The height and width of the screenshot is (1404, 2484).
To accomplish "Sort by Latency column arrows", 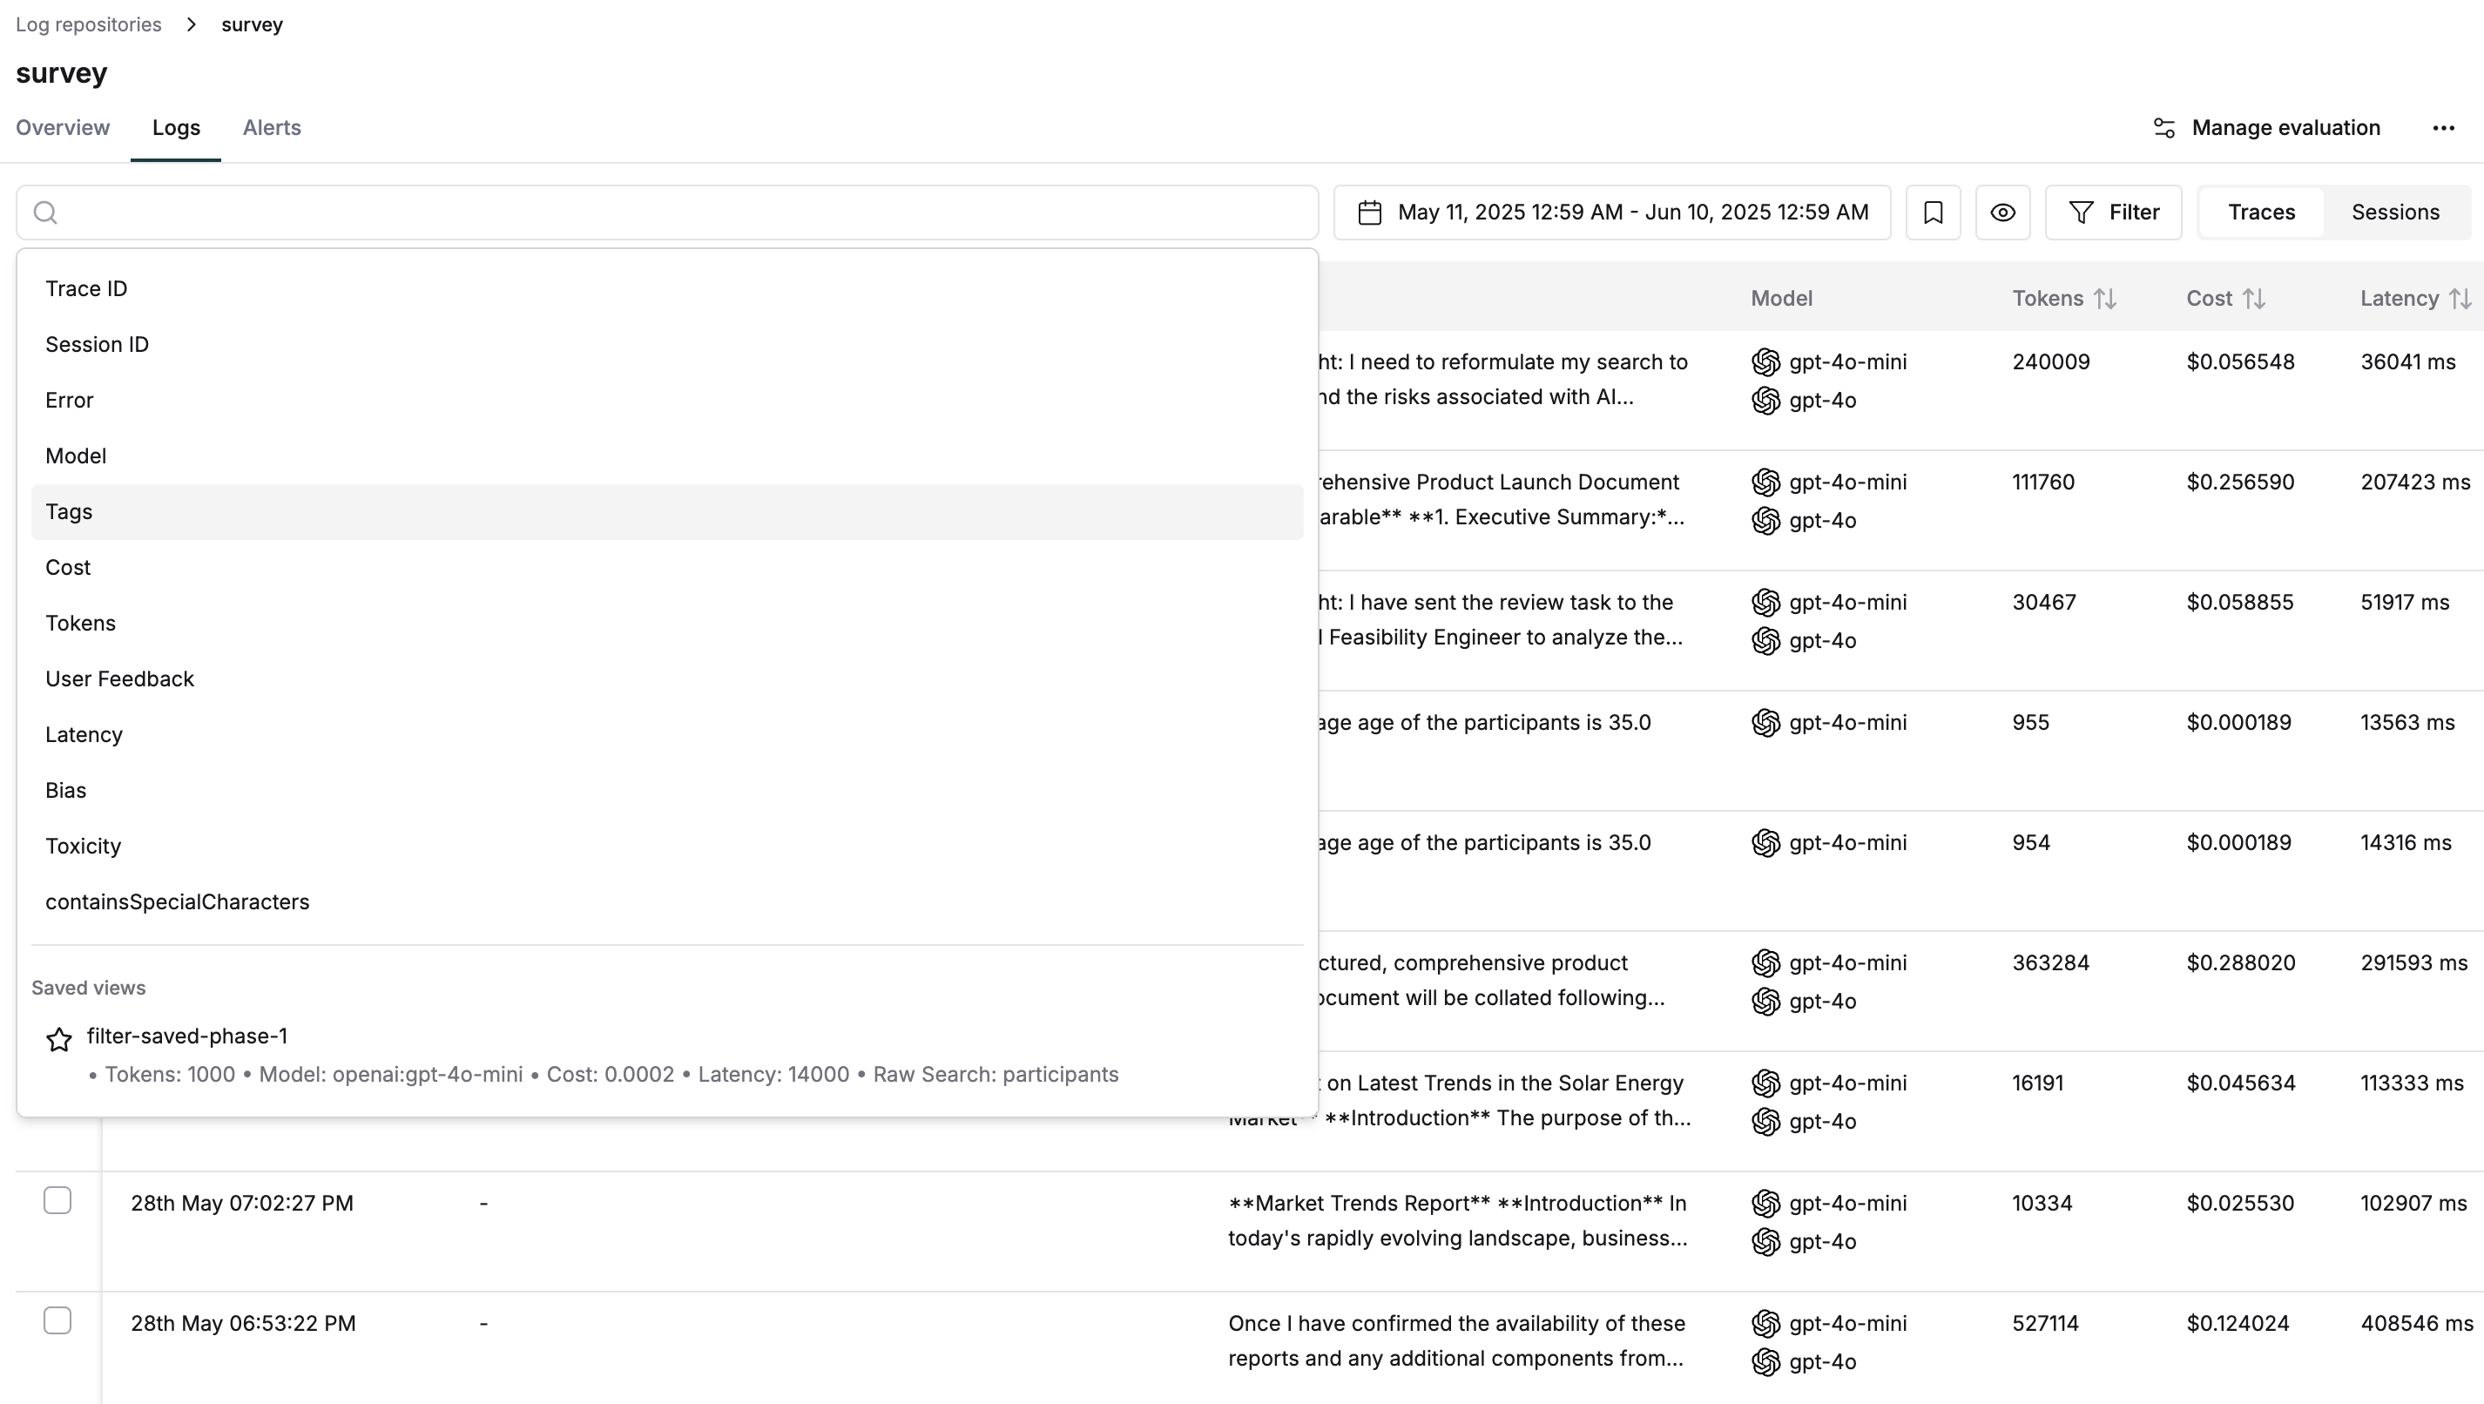I will click(x=2460, y=299).
